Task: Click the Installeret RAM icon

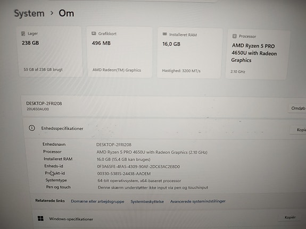Action: 165,34
